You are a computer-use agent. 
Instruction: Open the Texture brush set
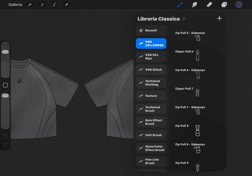(x=151, y=96)
